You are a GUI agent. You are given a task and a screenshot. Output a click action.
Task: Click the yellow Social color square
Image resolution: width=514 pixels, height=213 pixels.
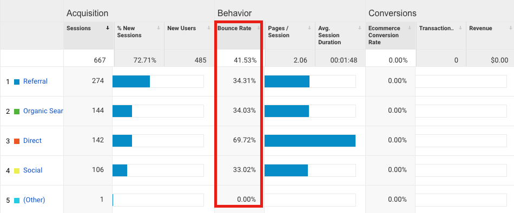pos(17,170)
